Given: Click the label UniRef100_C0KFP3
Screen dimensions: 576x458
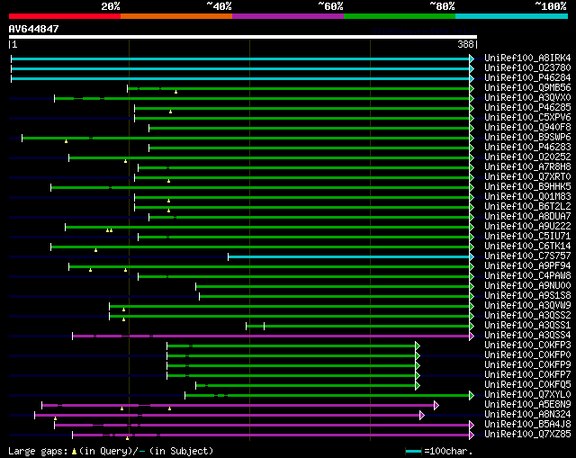Looking at the screenshot, I should click(527, 346).
